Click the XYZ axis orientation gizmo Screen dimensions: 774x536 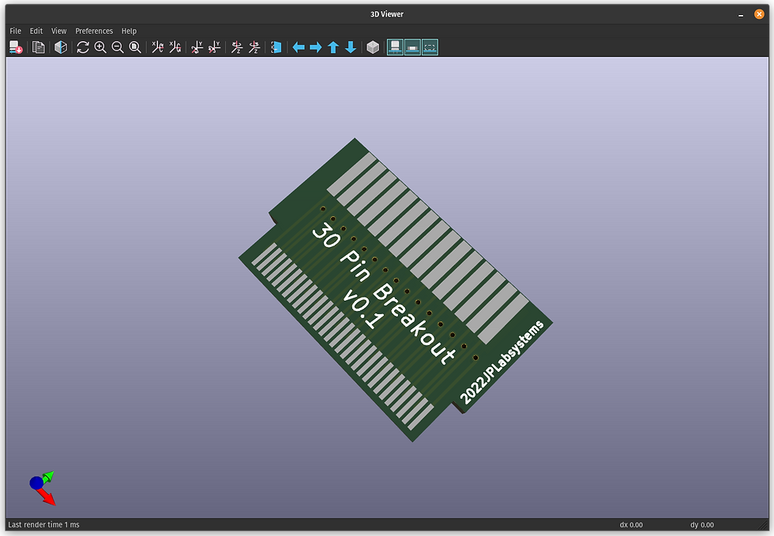[x=43, y=488]
